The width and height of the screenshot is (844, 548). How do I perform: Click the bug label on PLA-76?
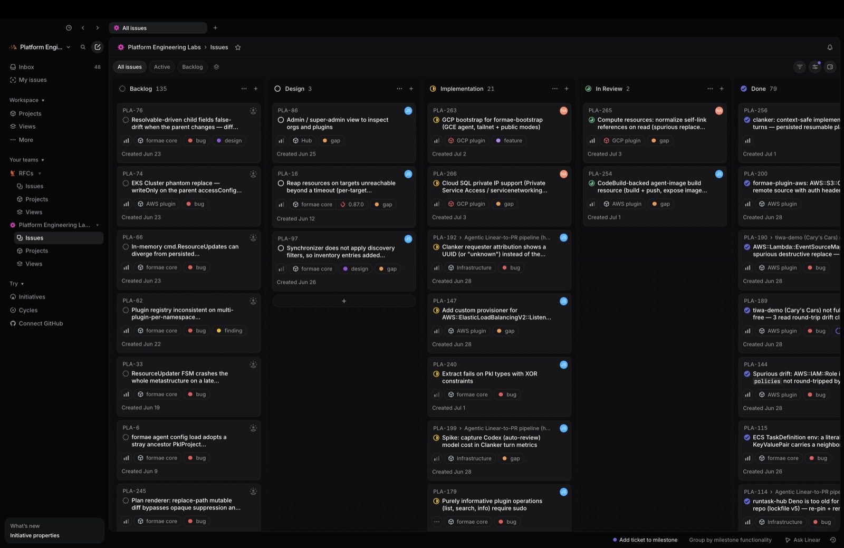point(196,141)
